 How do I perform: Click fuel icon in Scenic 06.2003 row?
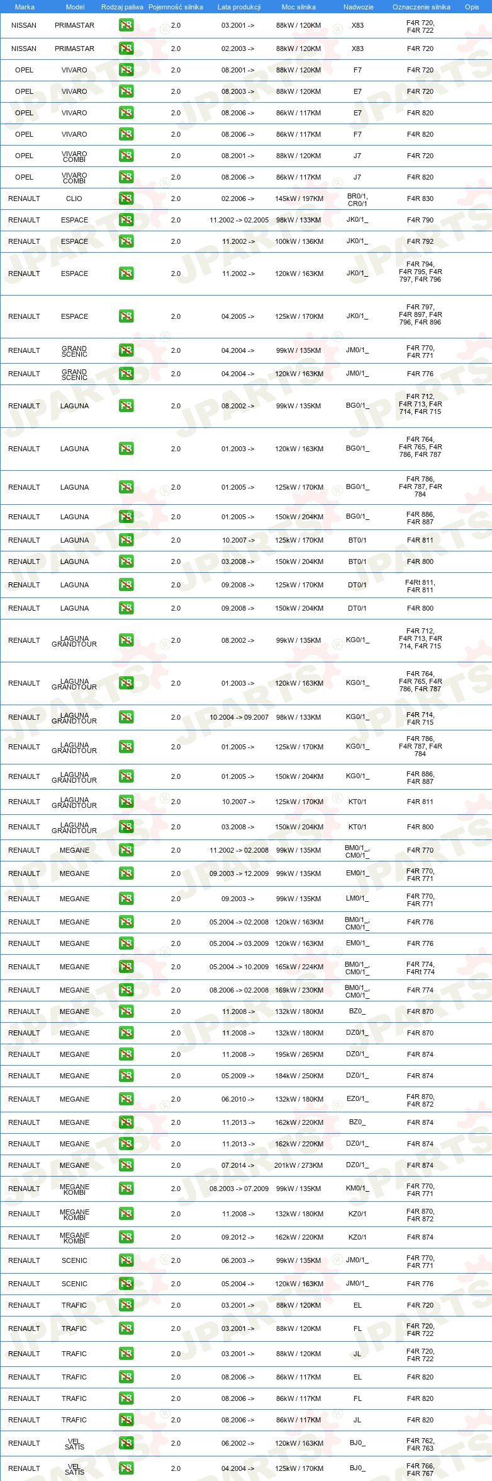(126, 1260)
